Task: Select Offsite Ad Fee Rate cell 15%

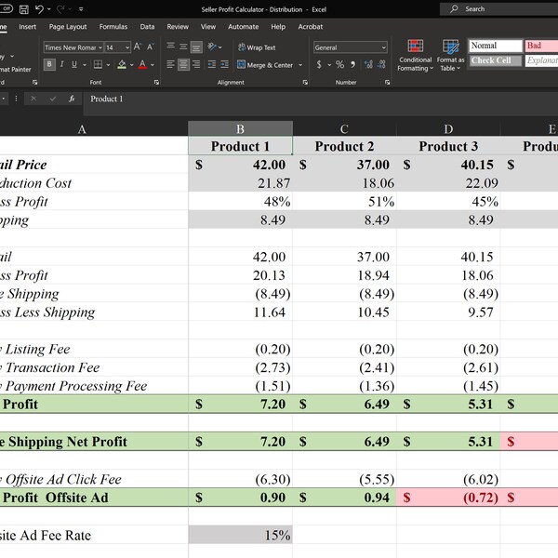Action: tap(240, 535)
